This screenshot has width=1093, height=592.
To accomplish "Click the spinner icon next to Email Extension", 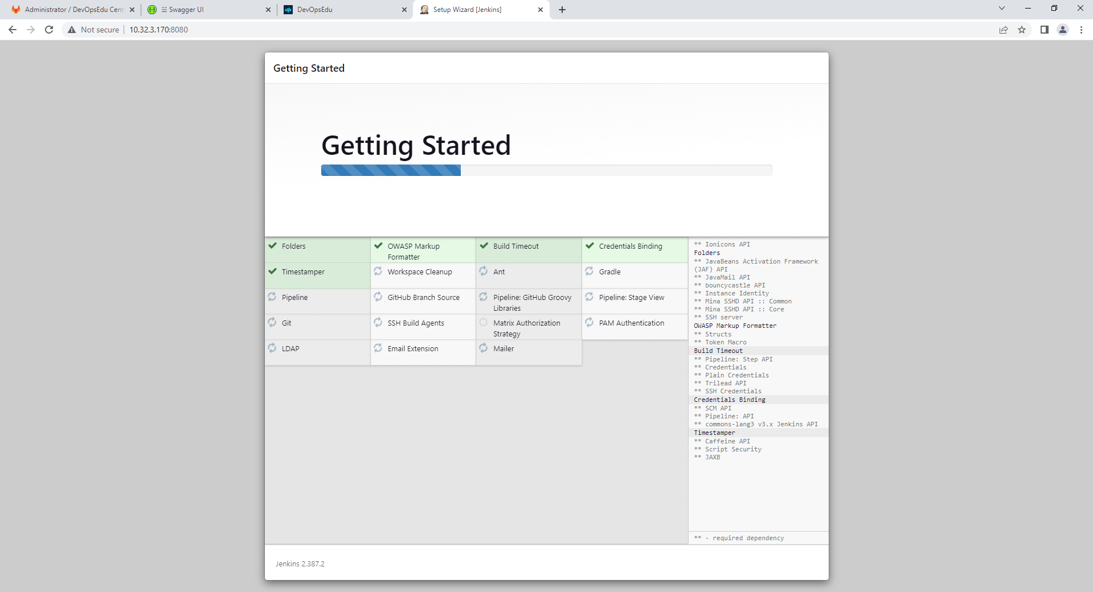I will [x=378, y=348].
